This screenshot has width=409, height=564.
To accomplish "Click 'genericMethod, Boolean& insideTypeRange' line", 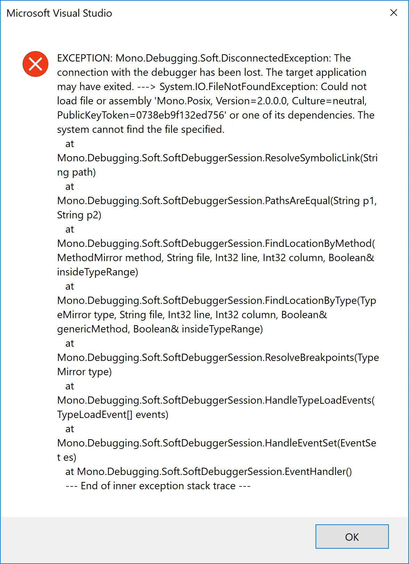I will click(160, 329).
